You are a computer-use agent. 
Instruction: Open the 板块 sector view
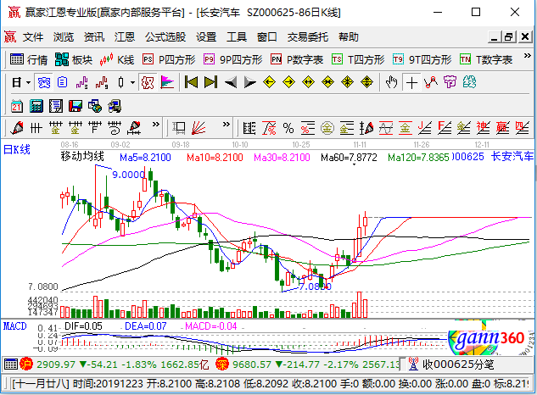point(74,60)
